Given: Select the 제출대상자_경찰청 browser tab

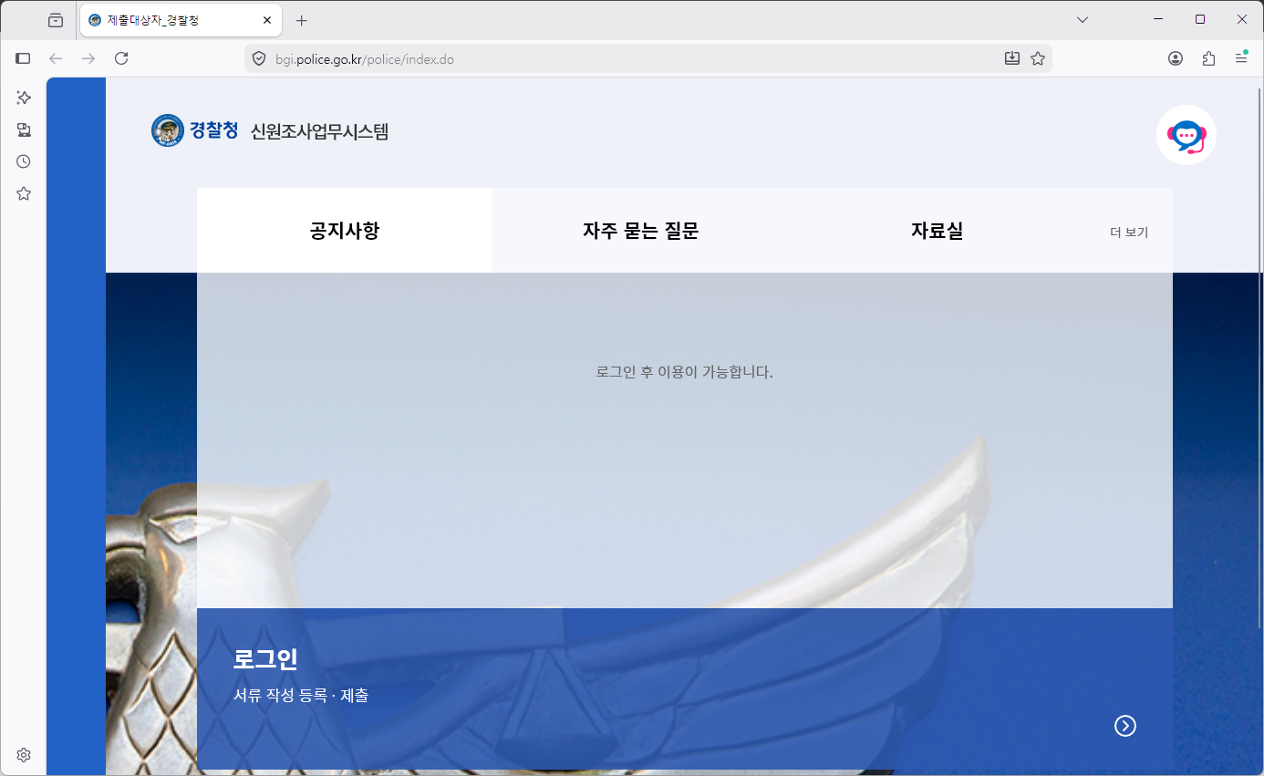Looking at the screenshot, I should pos(181,20).
